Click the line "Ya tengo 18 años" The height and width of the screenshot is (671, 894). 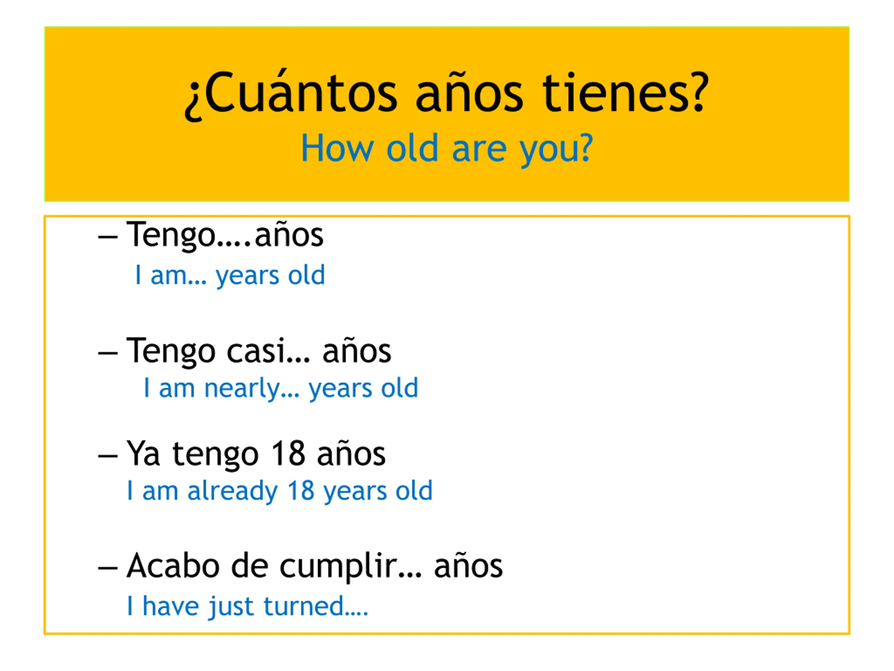coord(256,454)
